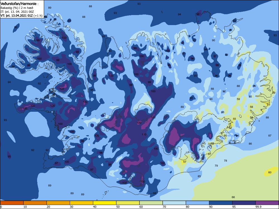Click the 40 legend tick label
Image resolution: width=279 pixels, height=209 pixels.
click(95, 207)
